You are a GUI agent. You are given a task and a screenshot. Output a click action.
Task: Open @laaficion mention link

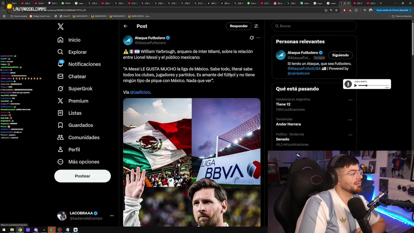pos(140,92)
